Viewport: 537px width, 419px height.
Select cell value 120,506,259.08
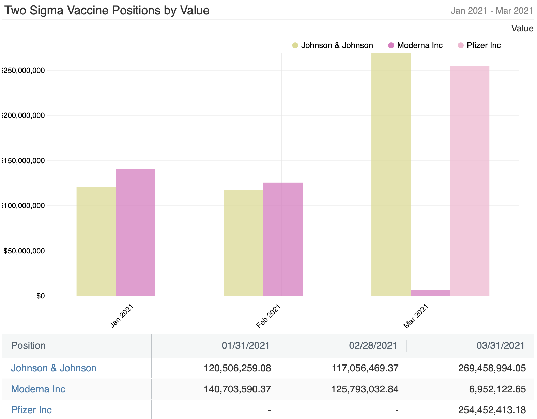point(237,368)
